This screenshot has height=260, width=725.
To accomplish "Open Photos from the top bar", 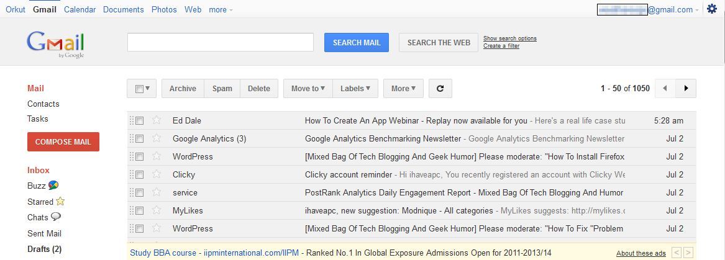I will click(164, 10).
